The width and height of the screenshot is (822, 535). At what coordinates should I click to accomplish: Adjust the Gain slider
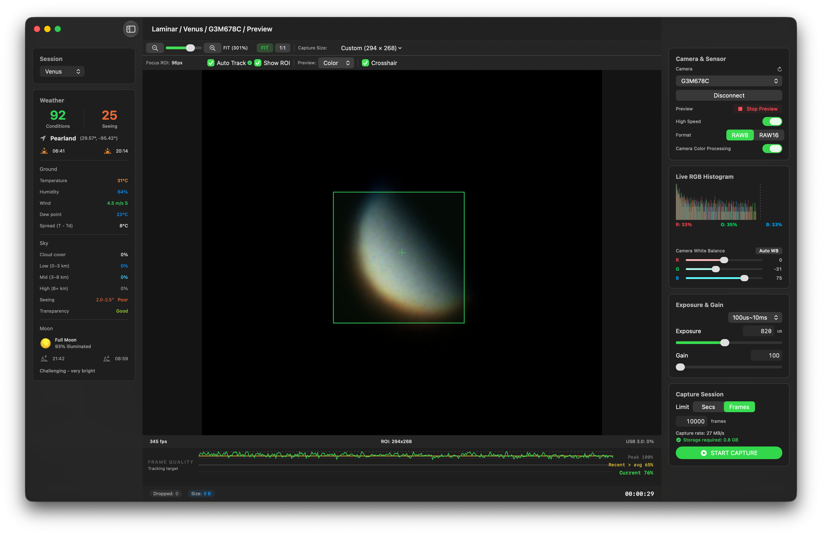(729, 367)
